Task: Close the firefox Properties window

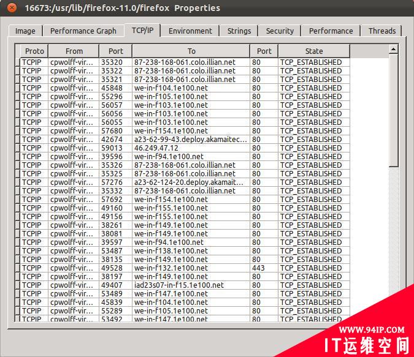Action: (x=12, y=8)
